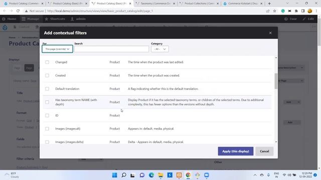Image resolution: width=321 pixels, height=180 pixels.
Task: Switch to Commerce Kickstart browser tab
Action: pos(243,3)
